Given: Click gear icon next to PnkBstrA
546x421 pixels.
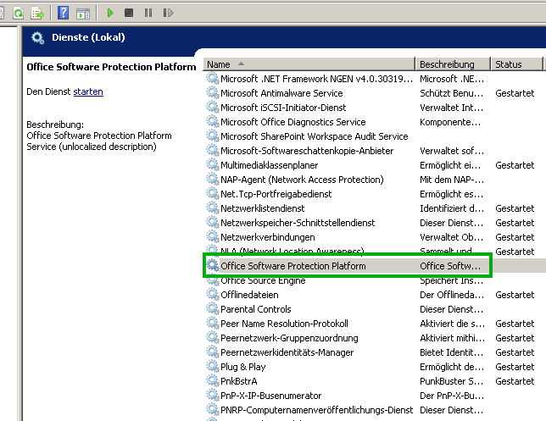Looking at the screenshot, I should tap(213, 380).
